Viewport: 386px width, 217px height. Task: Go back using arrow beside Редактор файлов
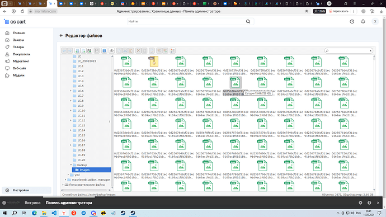pos(61,36)
